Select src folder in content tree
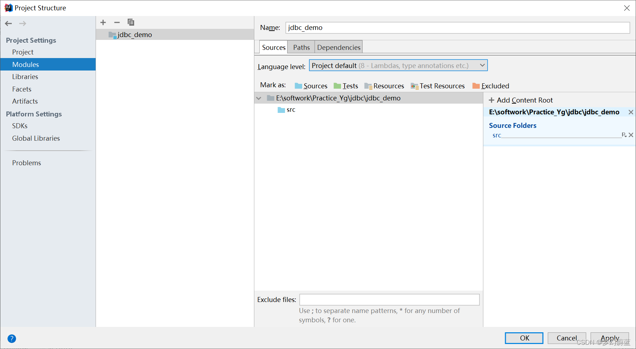The image size is (636, 349). (286, 110)
